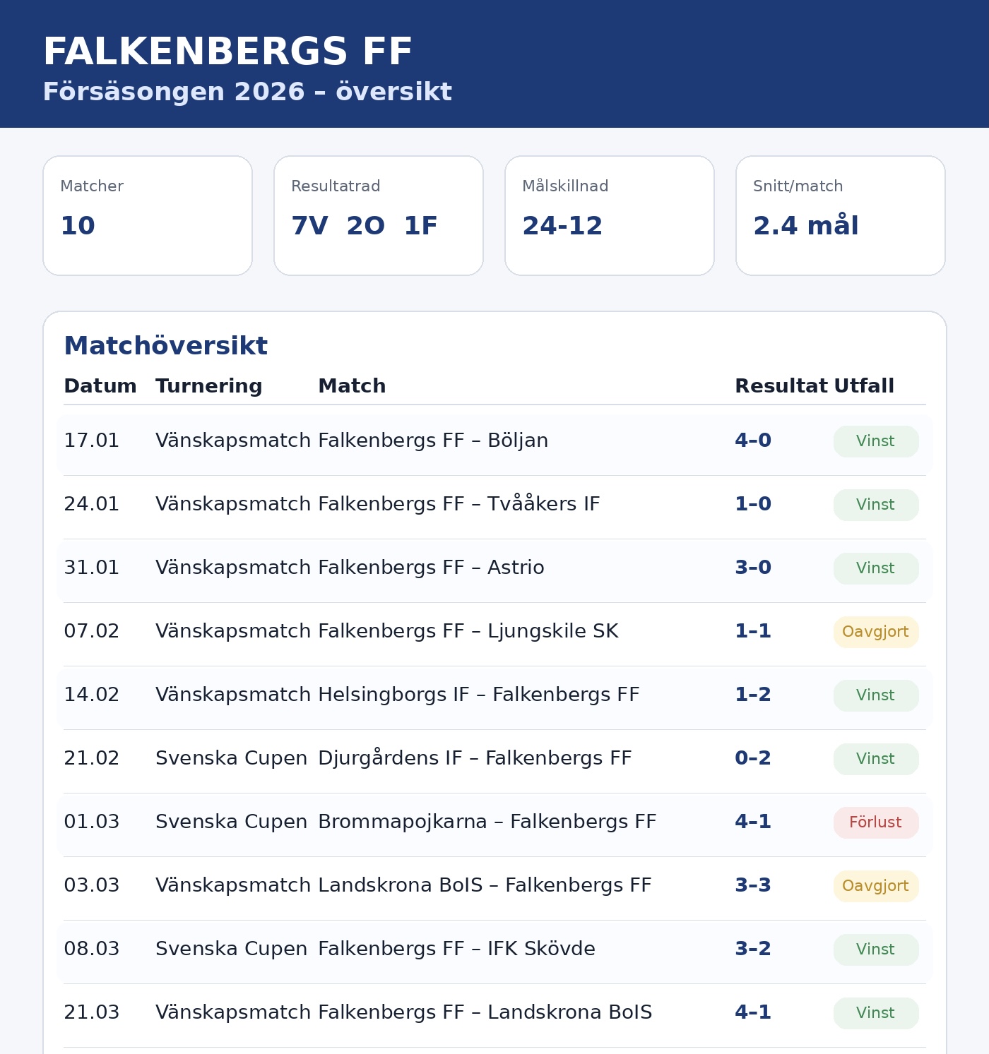Open the Falkenbergs FF – Böljan match

tap(432, 441)
